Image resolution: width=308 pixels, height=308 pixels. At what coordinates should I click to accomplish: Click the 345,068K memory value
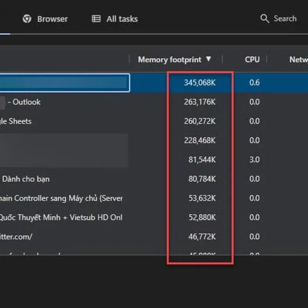(x=200, y=83)
